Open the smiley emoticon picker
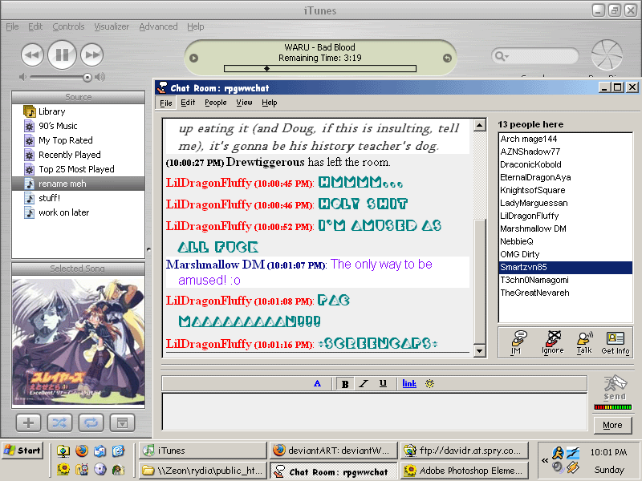Viewport: 642px width, 481px height. pos(429,384)
